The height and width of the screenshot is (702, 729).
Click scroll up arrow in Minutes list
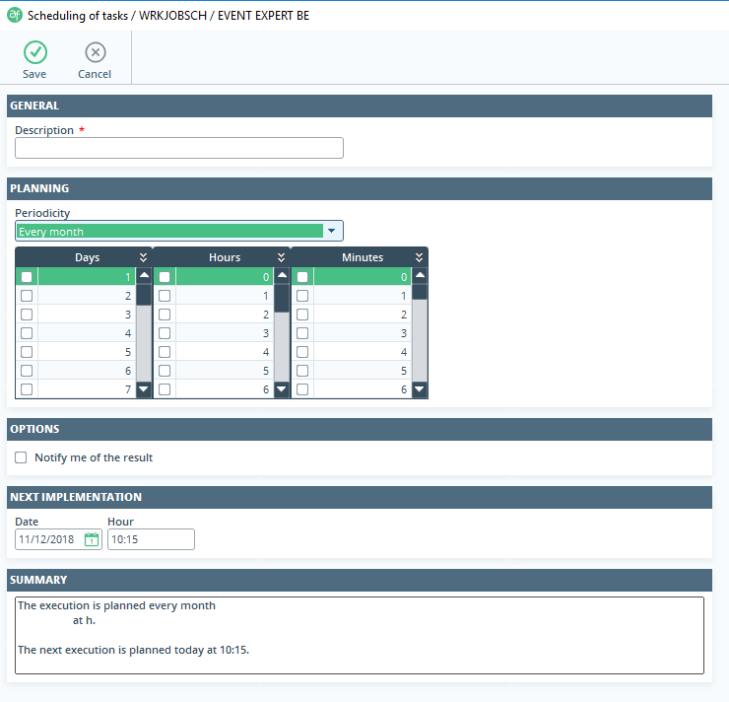(x=420, y=277)
